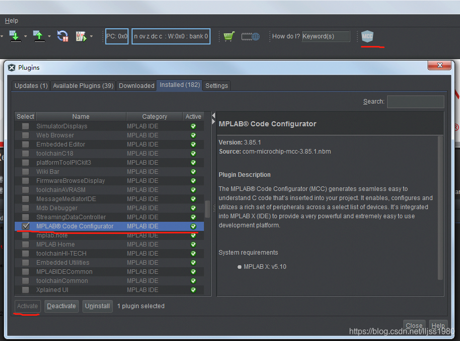The height and width of the screenshot is (341, 460).
Task: Open the Settings tab
Action: tap(217, 85)
